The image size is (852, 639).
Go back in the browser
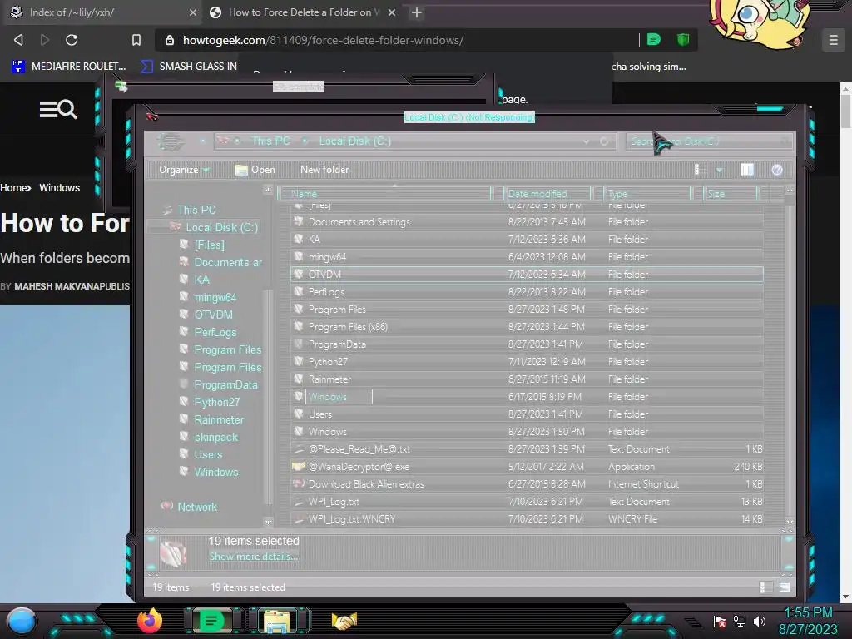18,40
